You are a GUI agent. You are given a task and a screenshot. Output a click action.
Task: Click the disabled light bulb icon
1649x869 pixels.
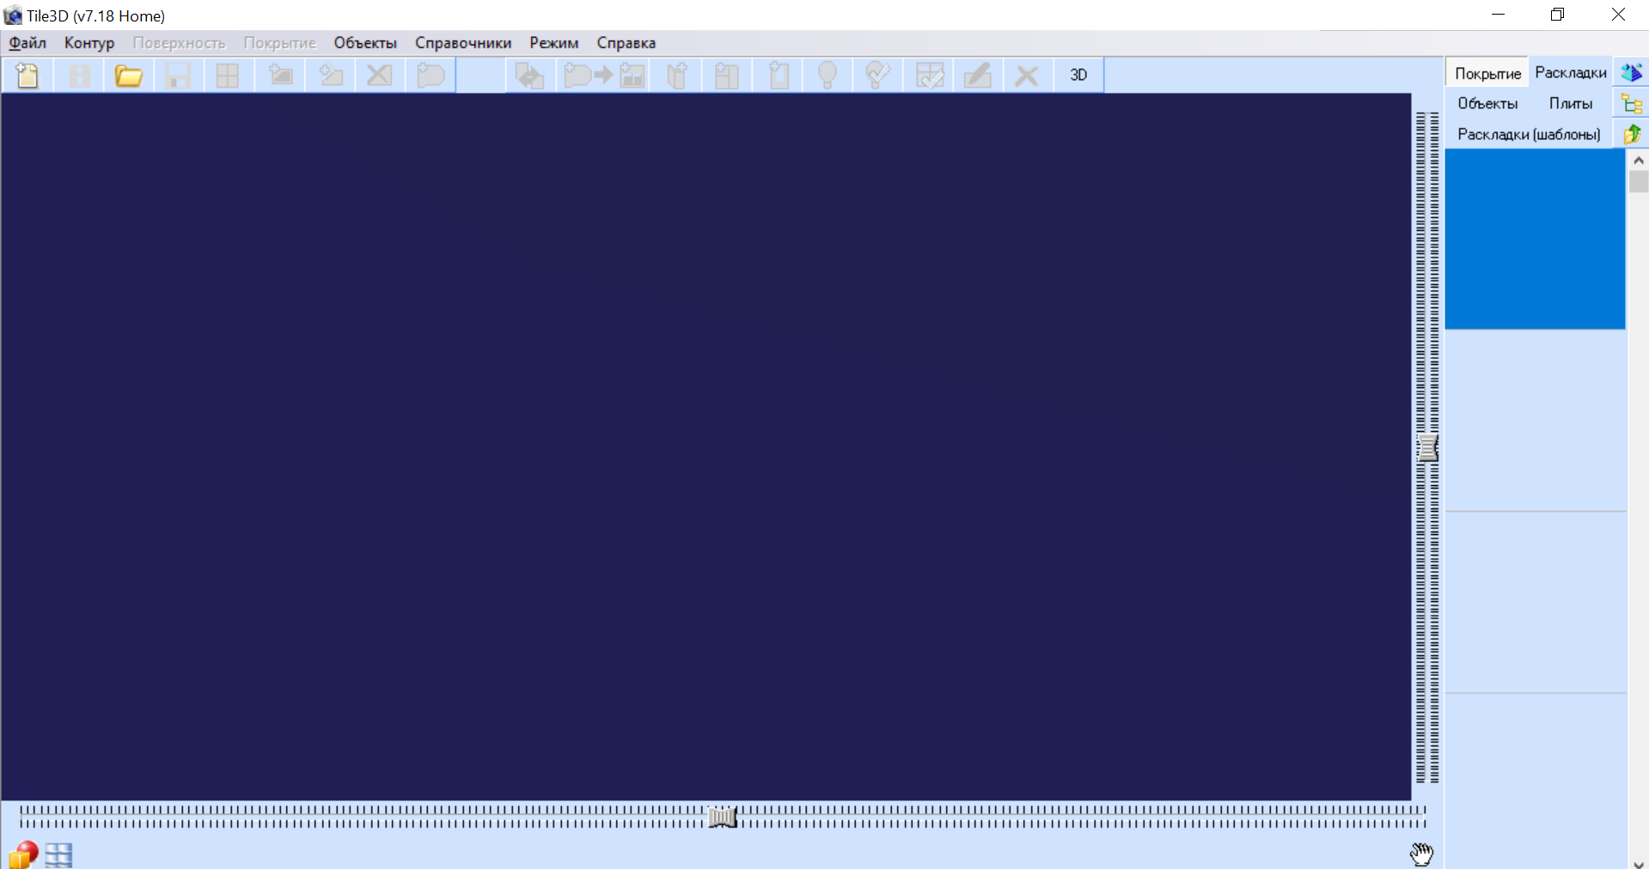click(828, 76)
